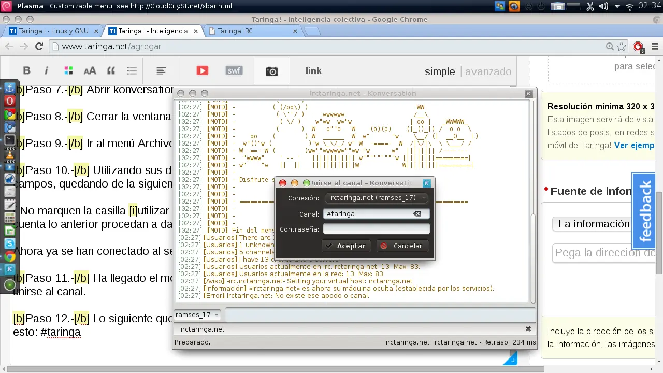Open a new Chrome tab
The height and width of the screenshot is (373, 663).
312,31
